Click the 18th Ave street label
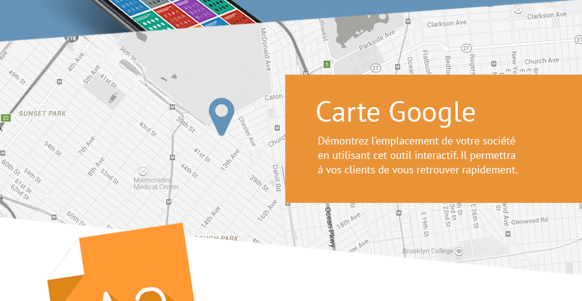The width and height of the screenshot is (582, 301). point(348,220)
